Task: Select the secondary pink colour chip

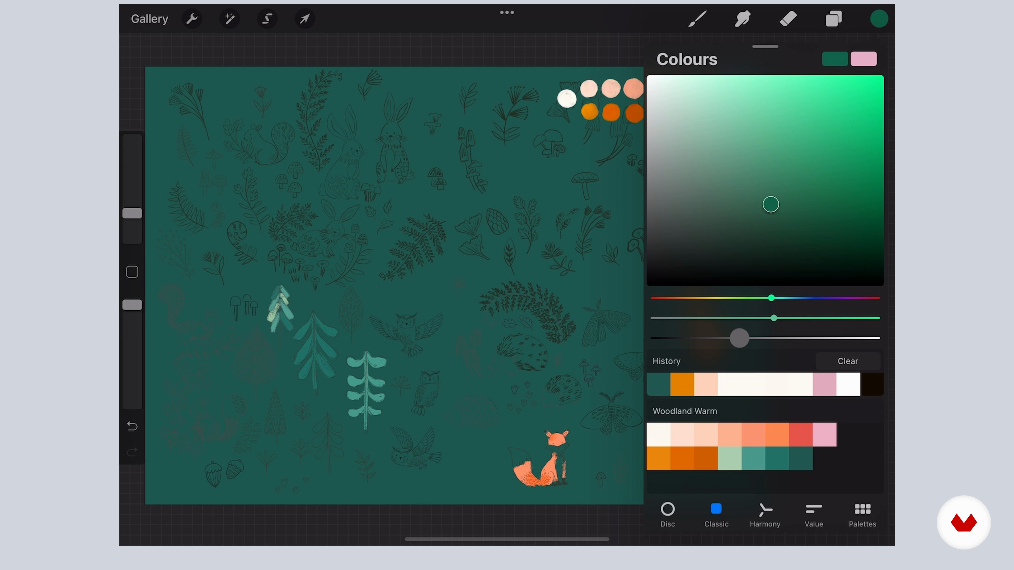Action: [x=864, y=59]
